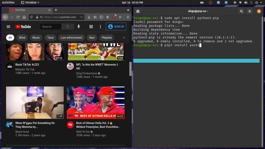This screenshot has width=265, height=149.
Task: Open the Melanin Tik Tok channel
Action: 25,69
